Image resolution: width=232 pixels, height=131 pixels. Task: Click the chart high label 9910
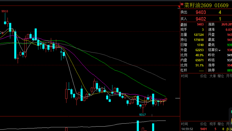click(5, 11)
